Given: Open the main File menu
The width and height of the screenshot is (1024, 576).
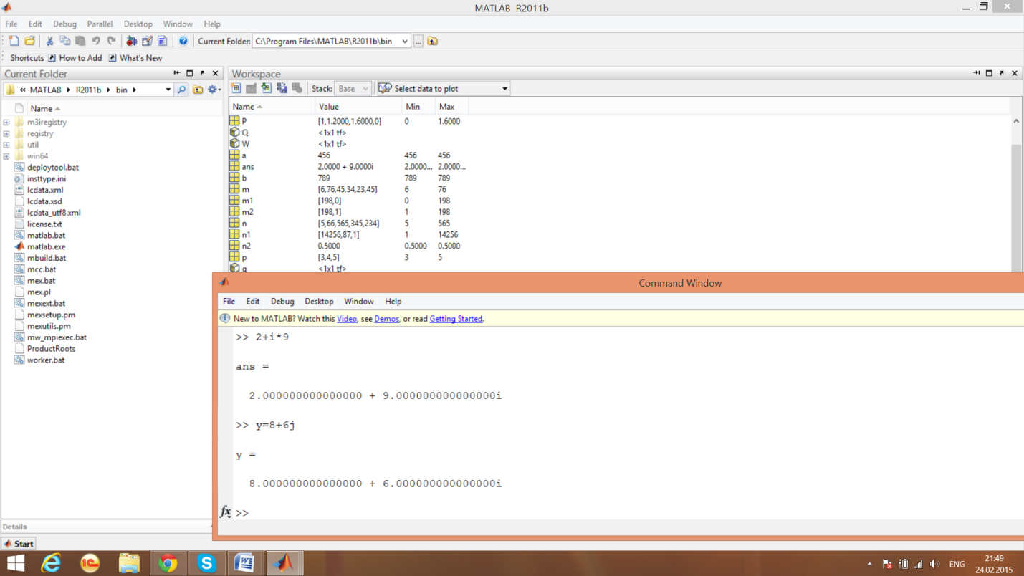Looking at the screenshot, I should point(11,24).
